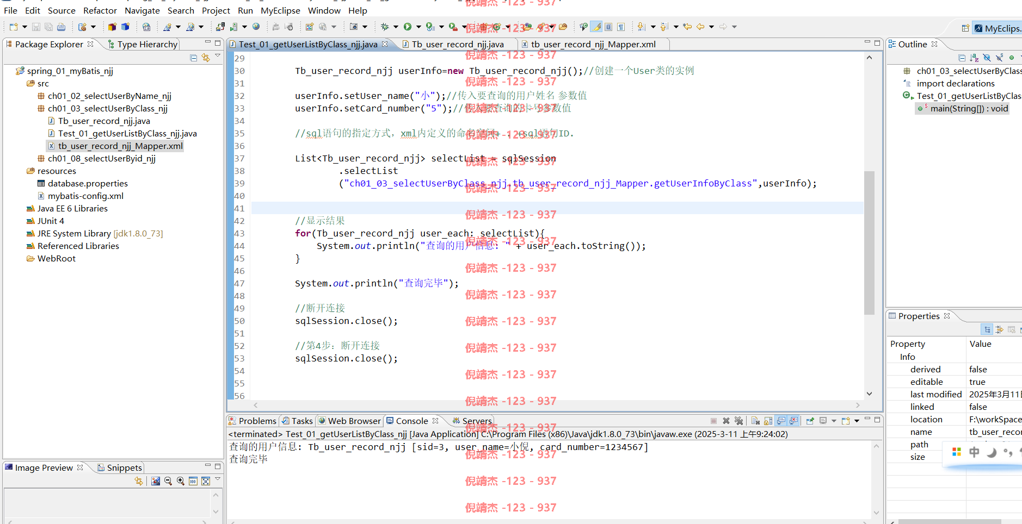
Task: Click editor horizontal scrollbar right arrow
Action: [x=858, y=405]
